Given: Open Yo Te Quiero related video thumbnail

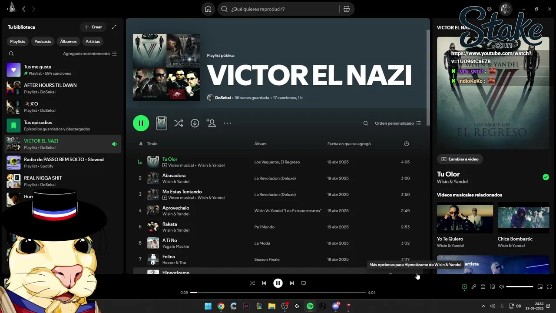Looking at the screenshot, I should pyautogui.click(x=465, y=217).
